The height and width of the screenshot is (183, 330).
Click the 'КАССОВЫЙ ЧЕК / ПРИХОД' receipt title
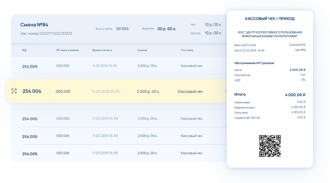[x=270, y=18]
